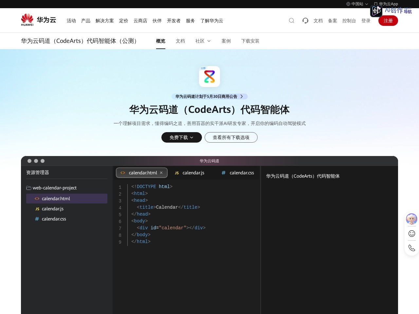Close the calendar.html editor tab
This screenshot has width=419, height=314.
coord(161,173)
